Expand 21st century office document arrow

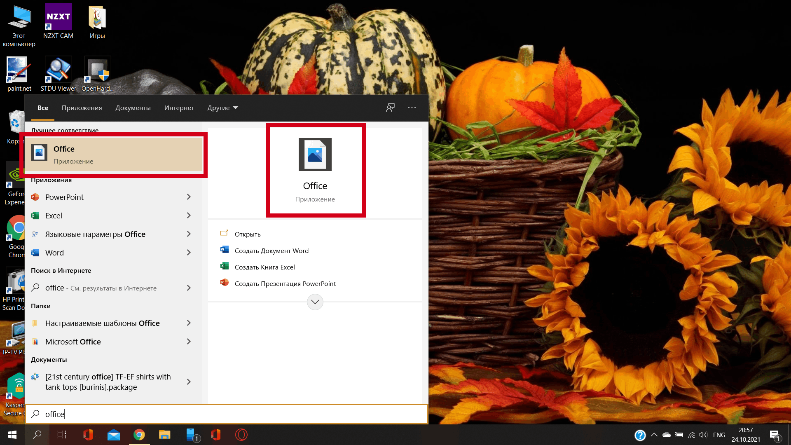click(x=189, y=382)
